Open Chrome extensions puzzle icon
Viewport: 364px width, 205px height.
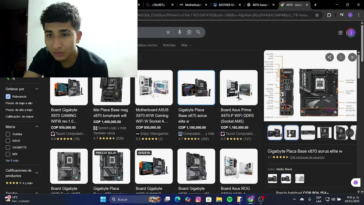point(329,15)
